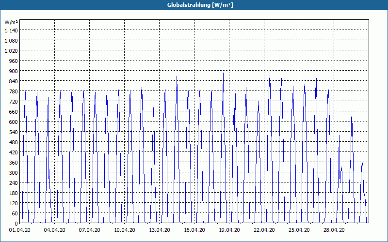The height and width of the screenshot is (242, 388).
Task: Select the 19.04.20 date label
Action: [x=229, y=230]
